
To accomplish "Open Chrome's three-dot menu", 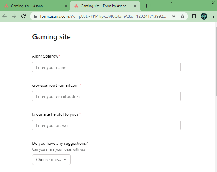I will click(213, 17).
